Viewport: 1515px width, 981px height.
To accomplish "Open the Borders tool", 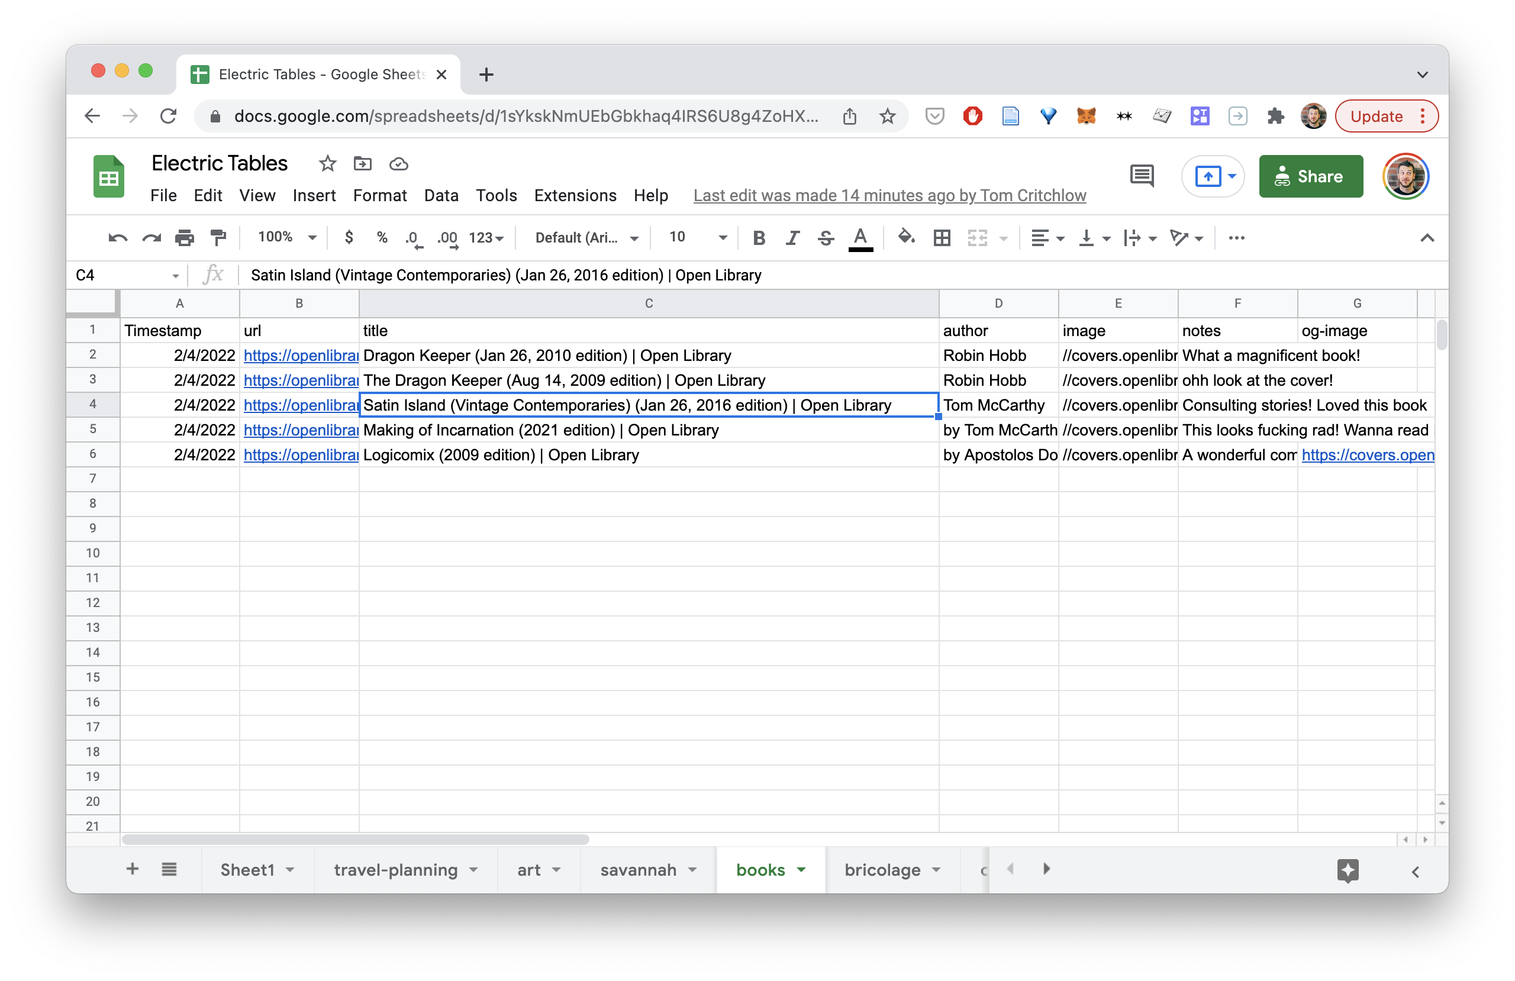I will [942, 238].
